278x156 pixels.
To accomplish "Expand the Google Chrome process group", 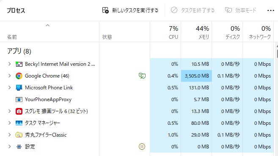I will point(9,76).
